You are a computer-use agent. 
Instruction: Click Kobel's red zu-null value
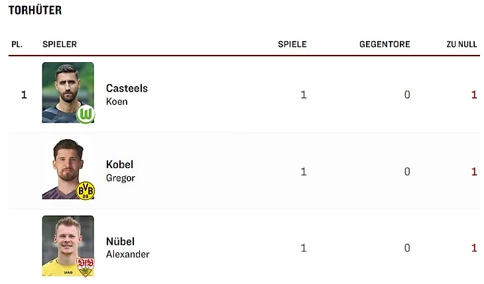click(x=474, y=171)
